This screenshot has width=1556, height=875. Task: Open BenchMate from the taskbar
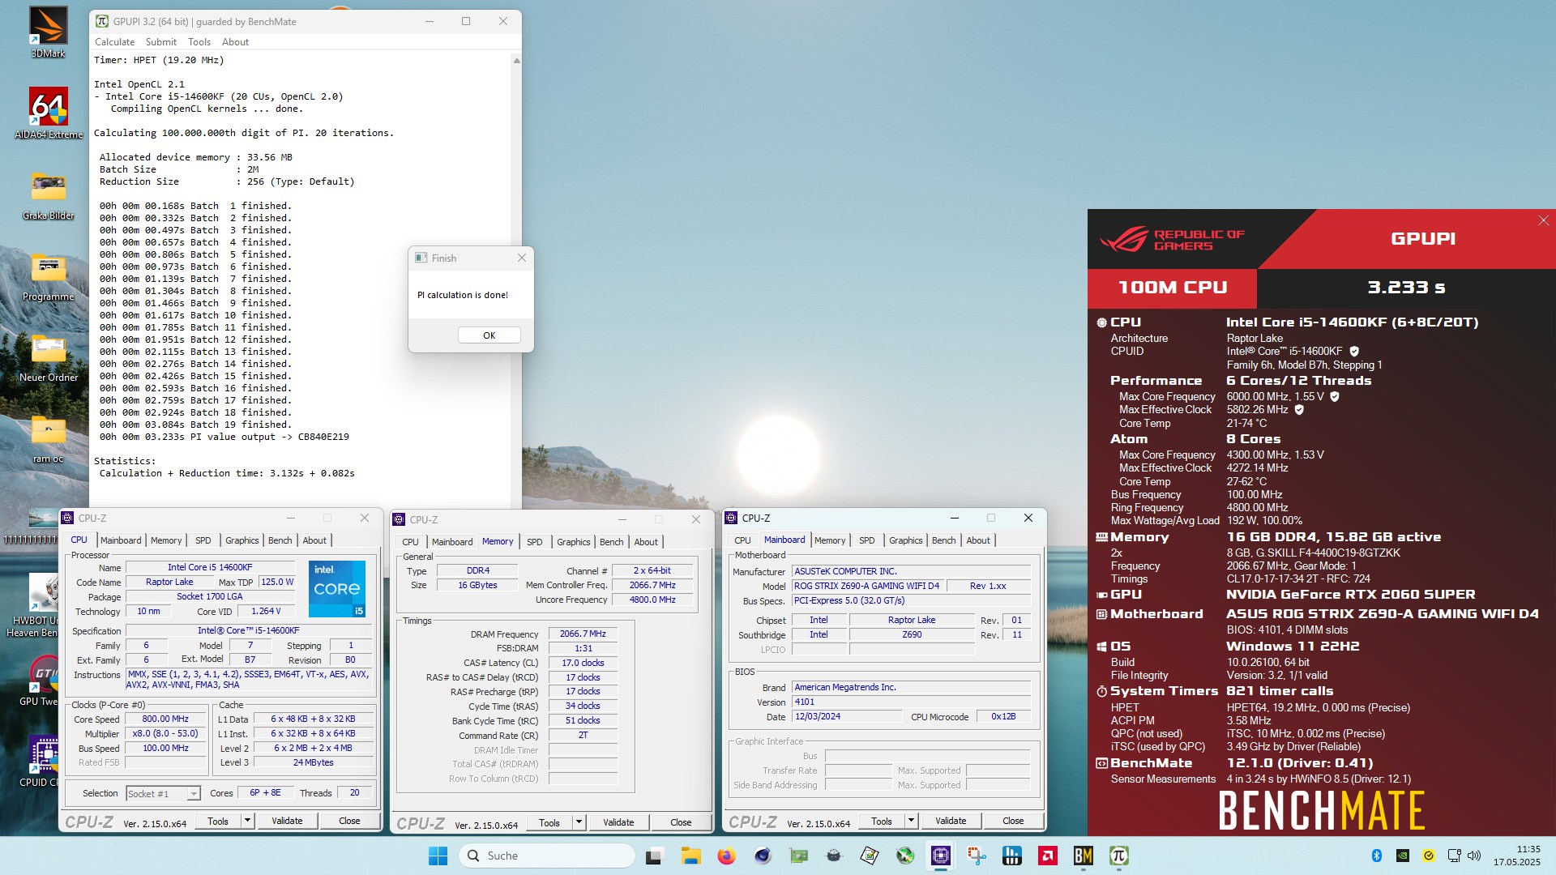pos(1083,856)
